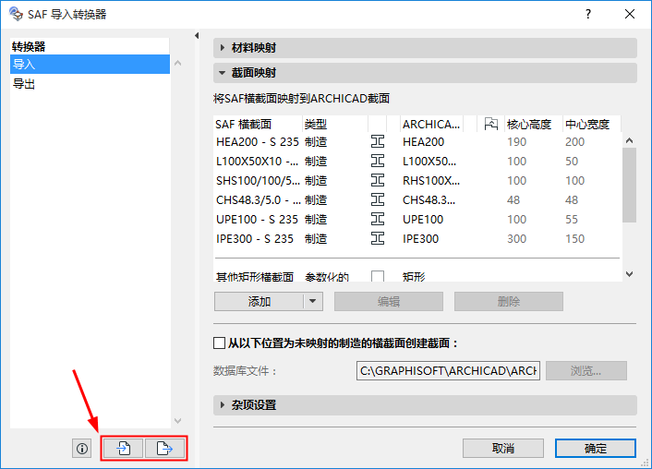
Task: Click the table scrollbar up arrow
Action: [630, 141]
